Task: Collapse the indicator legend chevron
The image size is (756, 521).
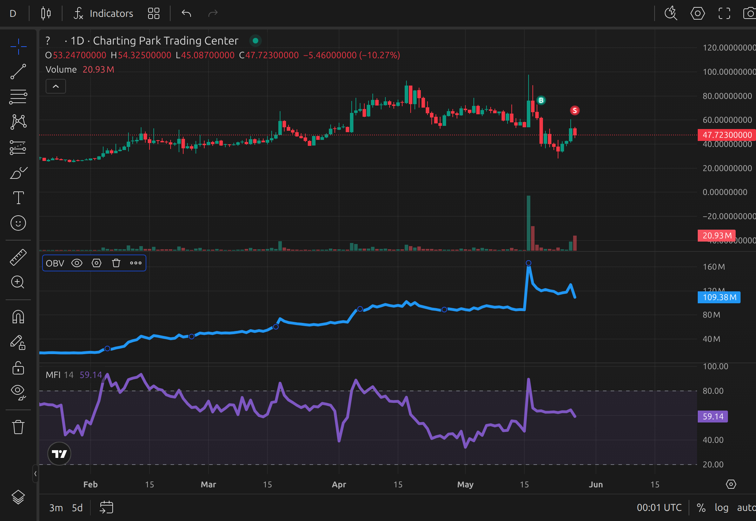Action: (x=56, y=86)
